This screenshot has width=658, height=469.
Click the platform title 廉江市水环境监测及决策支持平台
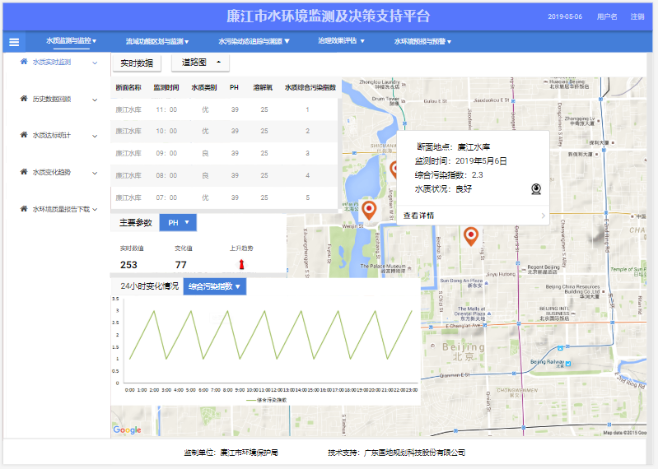(328, 16)
